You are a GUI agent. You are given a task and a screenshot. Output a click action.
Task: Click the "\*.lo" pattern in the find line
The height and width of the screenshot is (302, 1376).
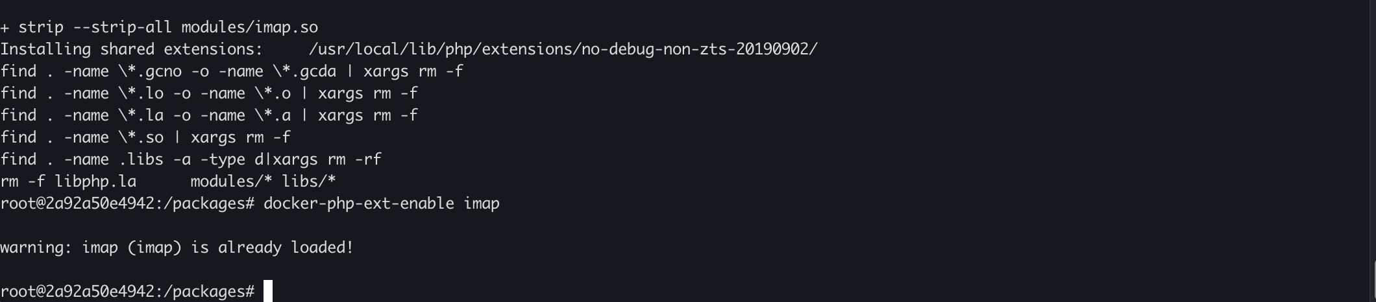140,93
